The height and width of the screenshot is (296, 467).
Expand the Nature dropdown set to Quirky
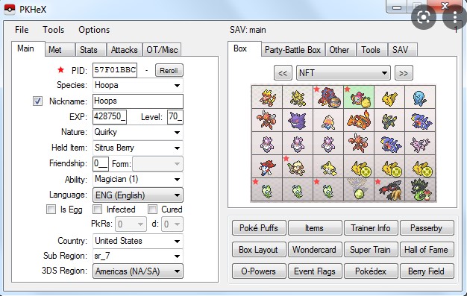138,132
